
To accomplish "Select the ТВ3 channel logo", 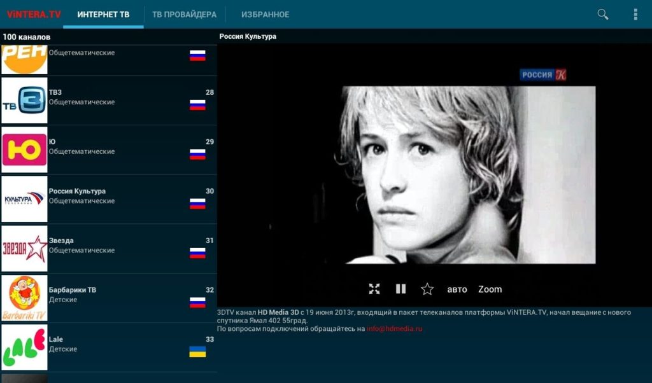I will click(x=24, y=100).
